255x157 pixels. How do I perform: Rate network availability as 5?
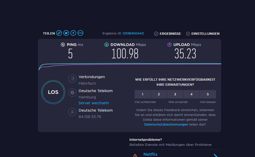208,94
